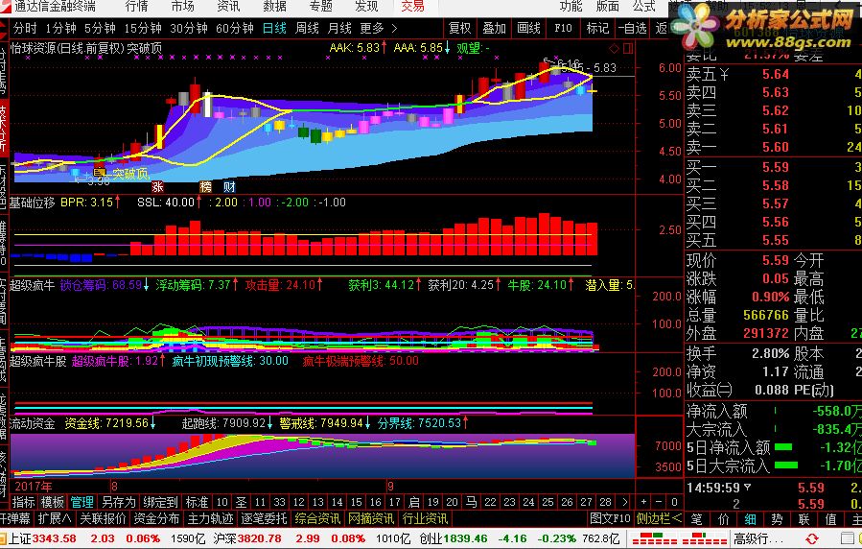Image resolution: width=862 pixels, height=549 pixels.
Task: Open the 主力轨迹 tab
Action: 210,518
